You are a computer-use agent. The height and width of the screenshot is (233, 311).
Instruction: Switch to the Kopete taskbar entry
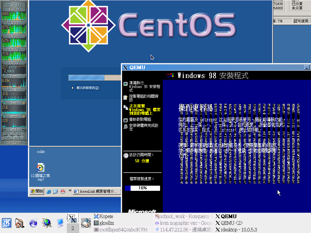(104, 216)
